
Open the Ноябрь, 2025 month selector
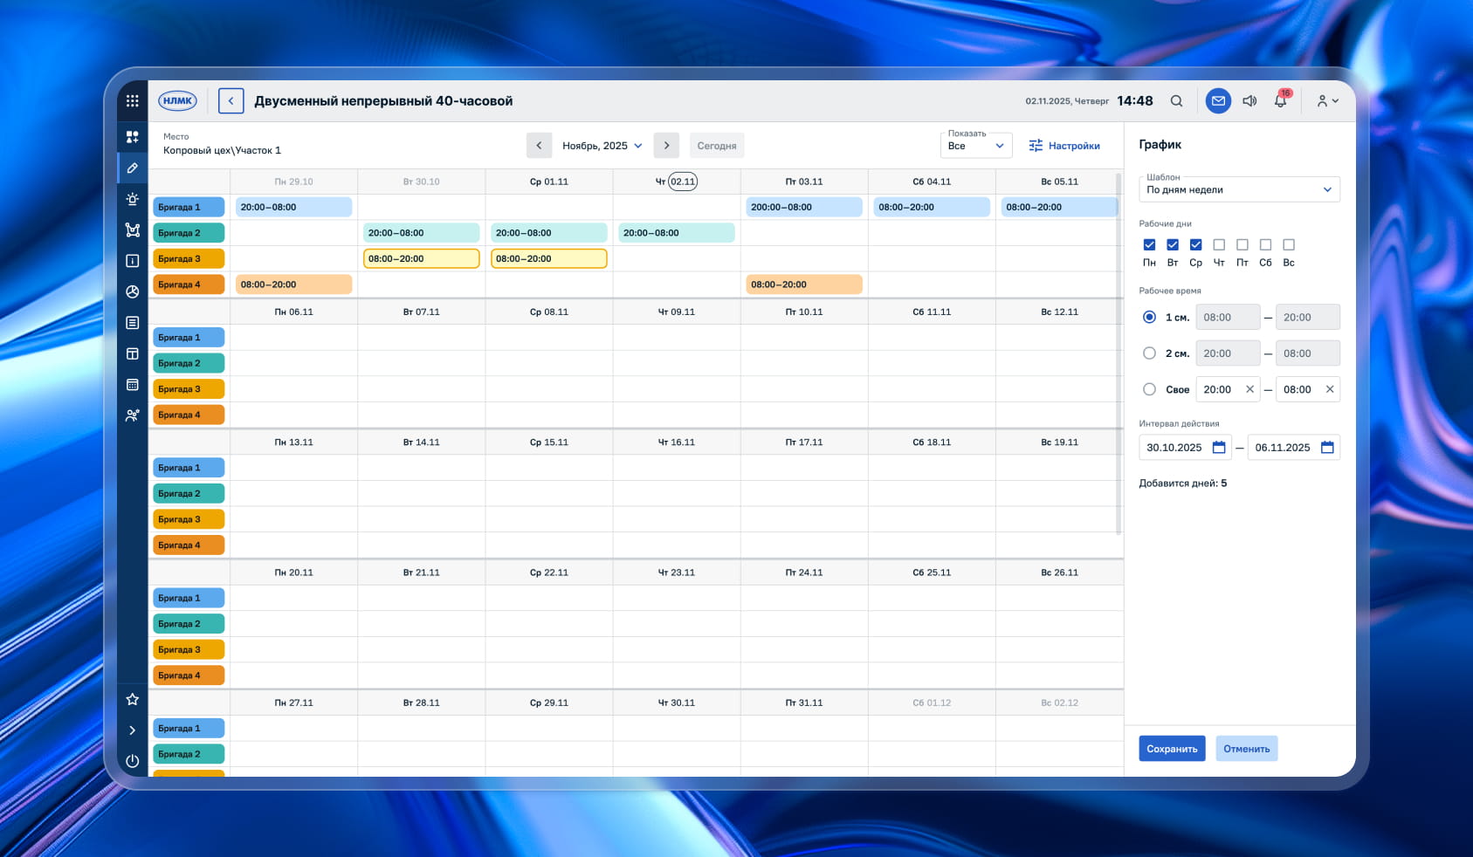602,146
